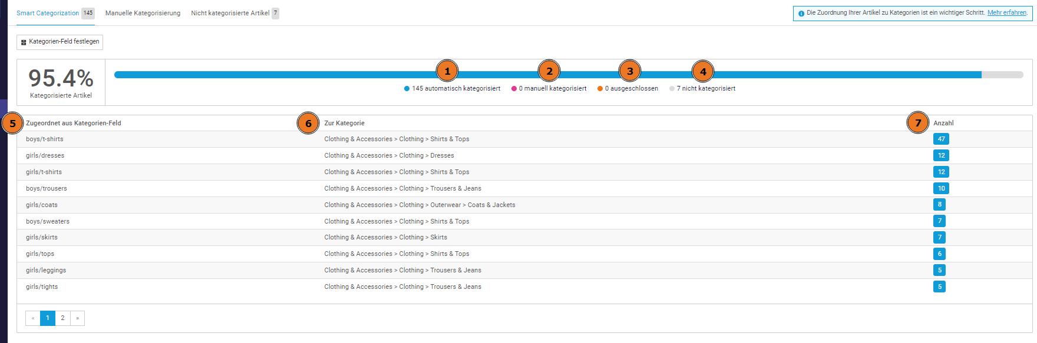Click the count badge 10 for boys/trousers
Viewport: 1037px width, 343px height.
pyautogui.click(x=941, y=189)
